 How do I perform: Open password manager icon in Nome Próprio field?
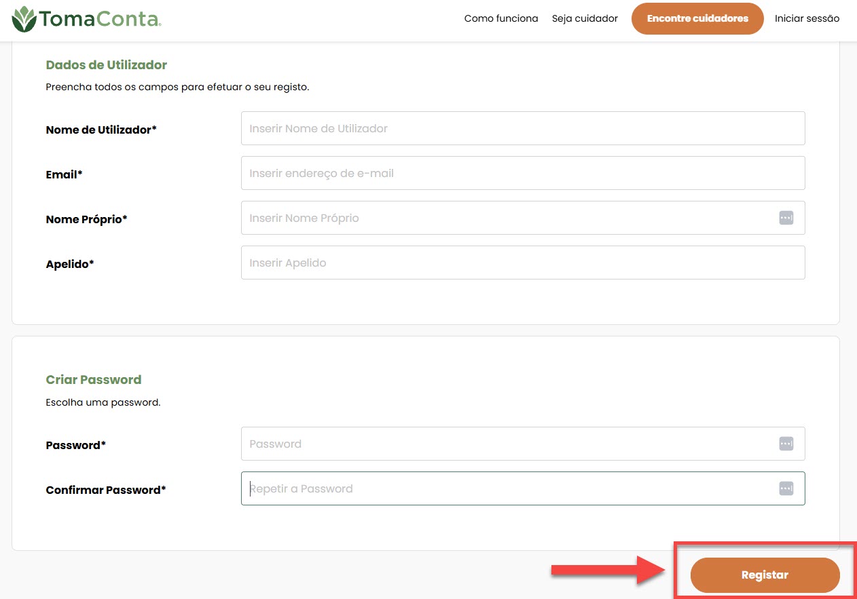pyautogui.click(x=786, y=218)
